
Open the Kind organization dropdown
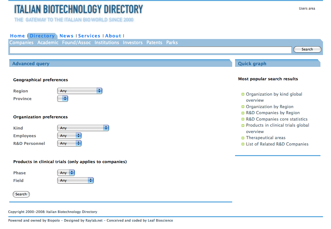click(83, 128)
